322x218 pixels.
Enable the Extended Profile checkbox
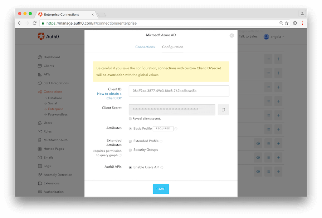(130, 141)
